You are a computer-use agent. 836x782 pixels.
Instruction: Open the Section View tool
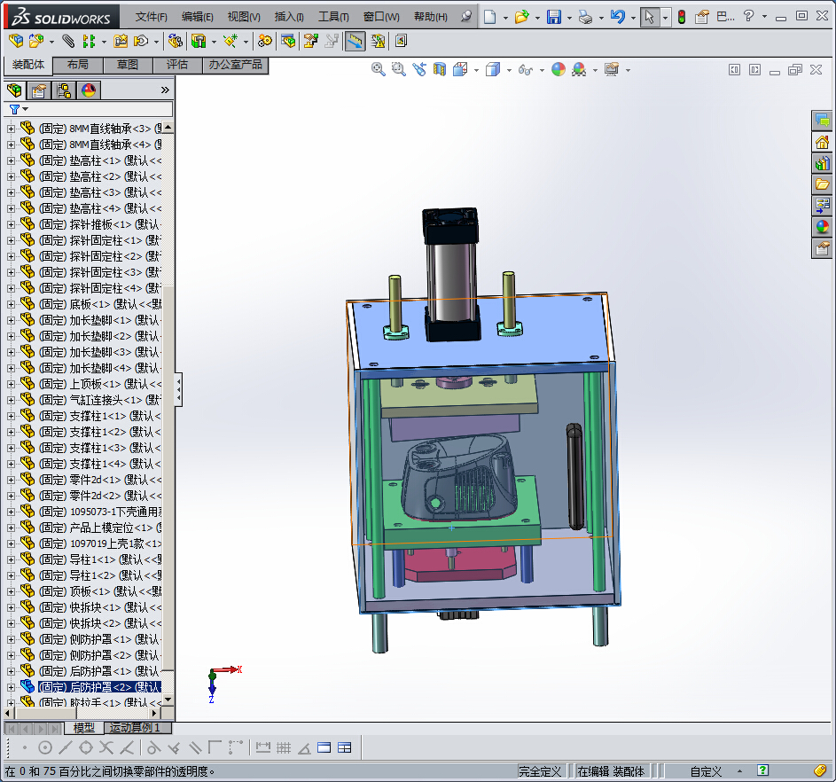pos(440,69)
